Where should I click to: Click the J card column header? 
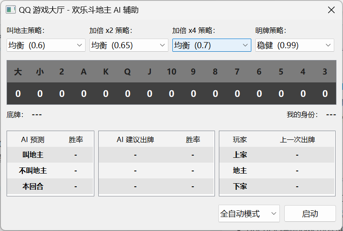point(150,72)
